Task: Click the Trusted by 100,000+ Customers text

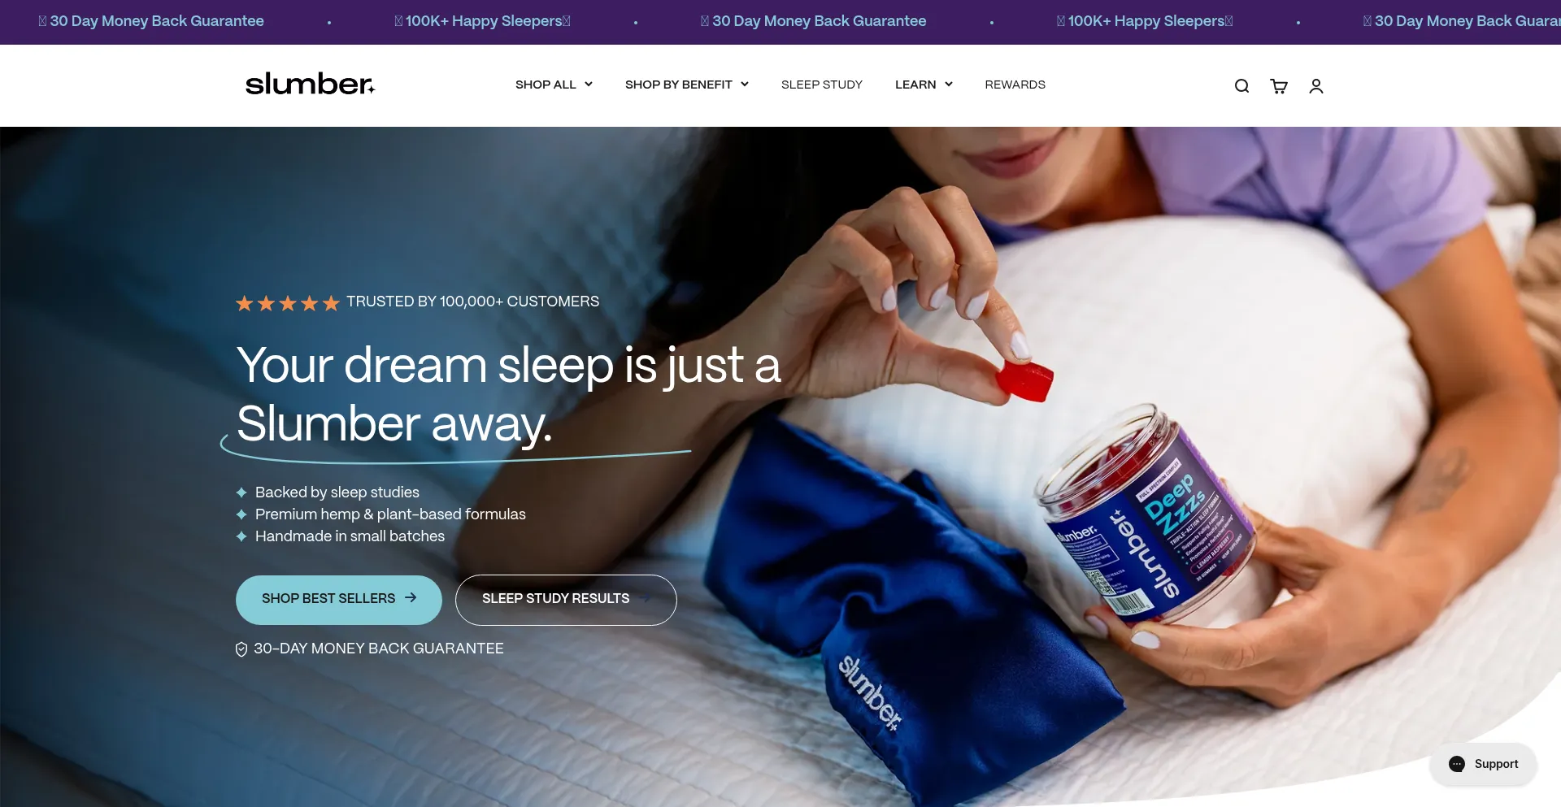Action: pyautogui.click(x=473, y=302)
